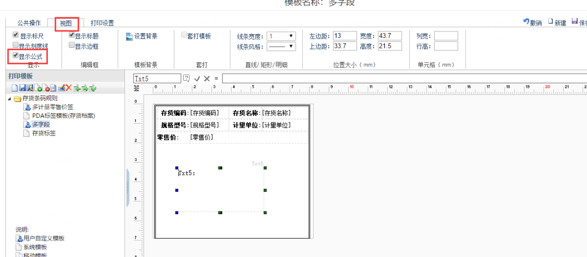Click the user icon beside 多字段 in the tree

point(27,124)
